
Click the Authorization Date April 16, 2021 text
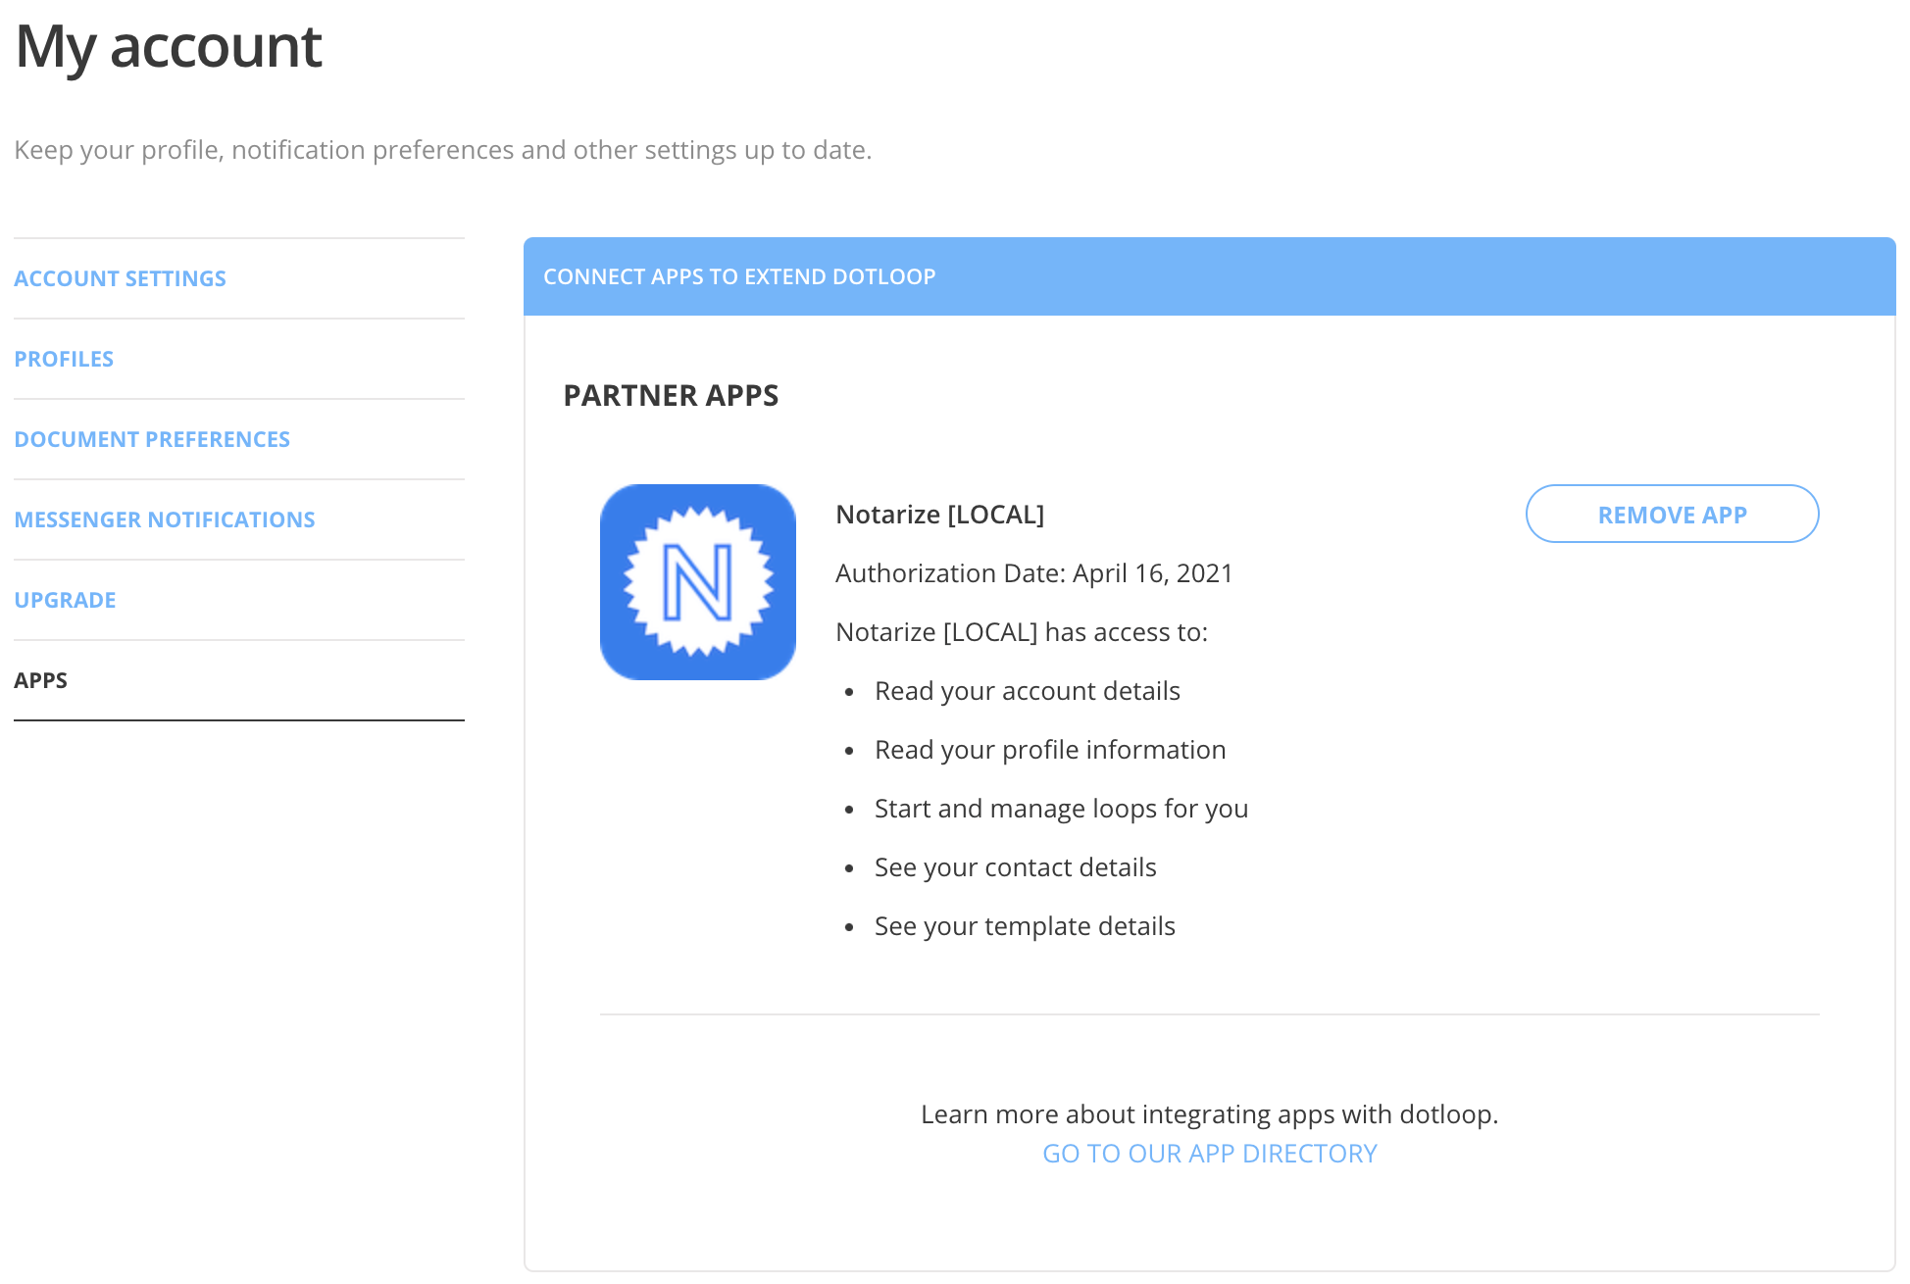point(1033,573)
